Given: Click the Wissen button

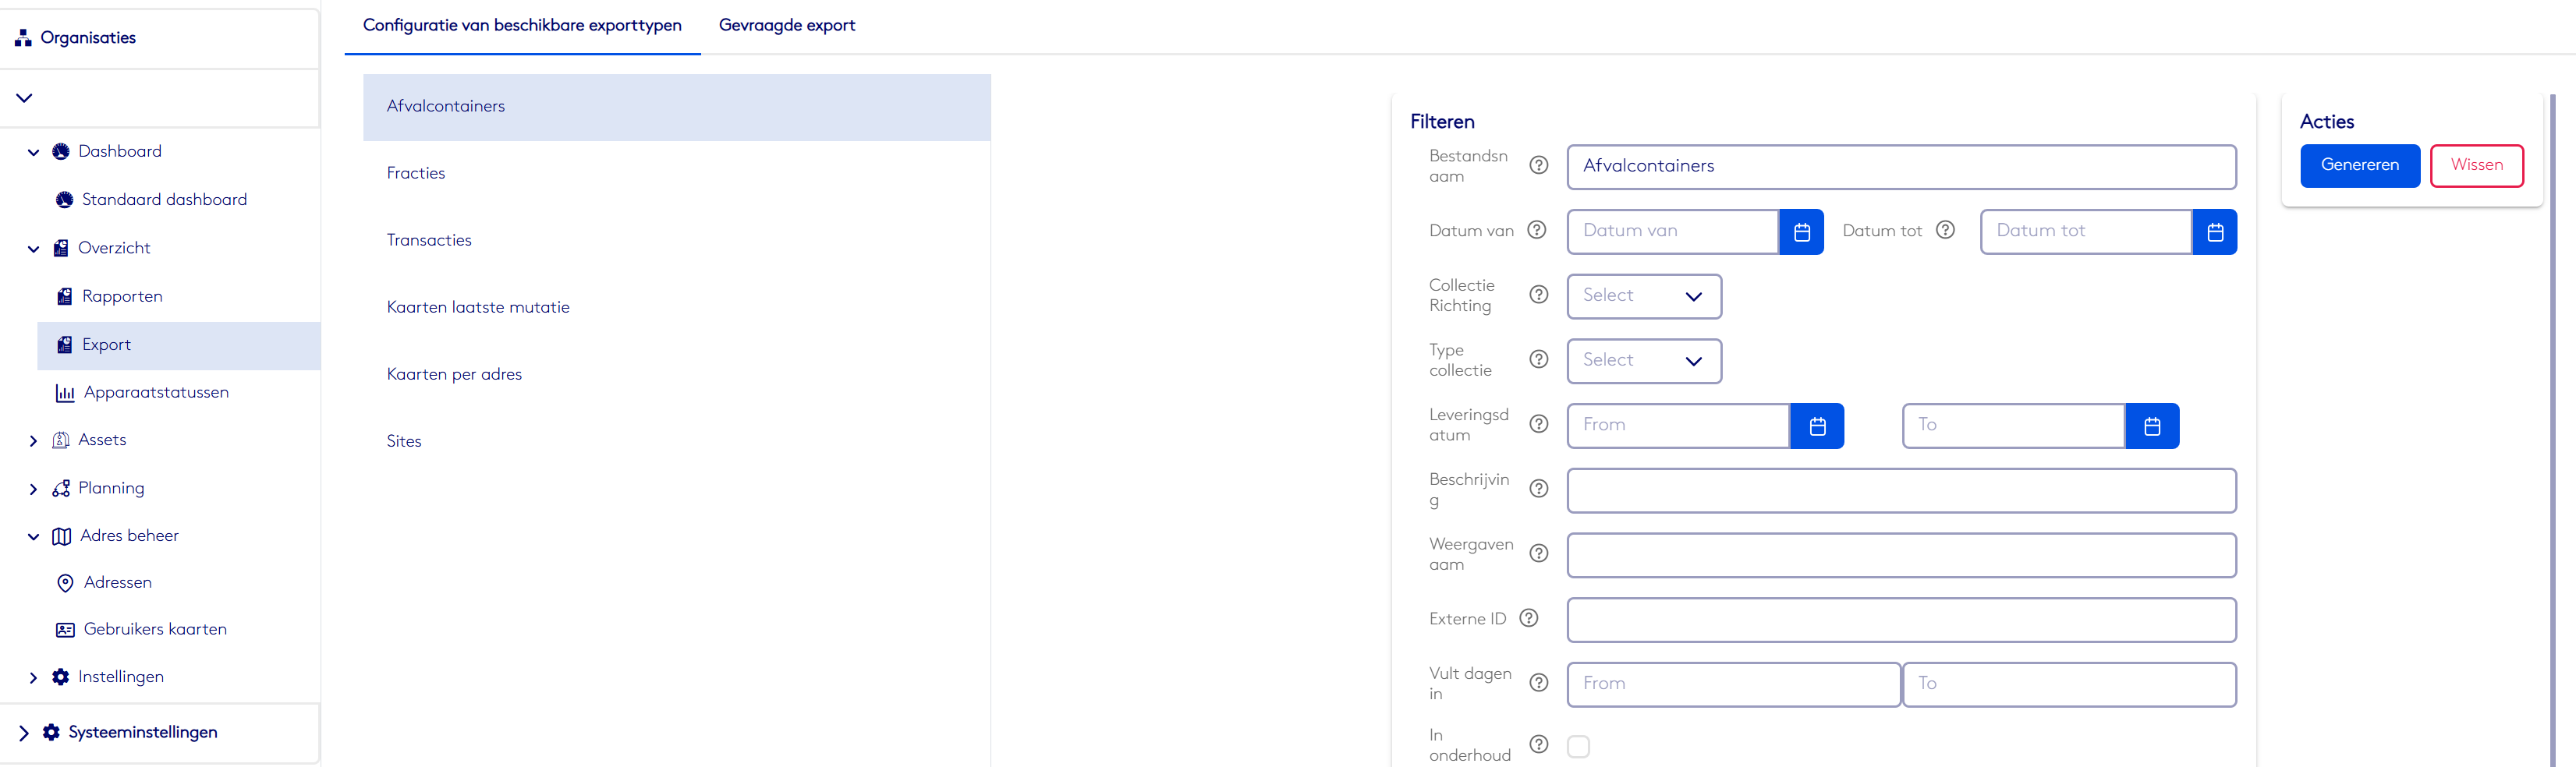Looking at the screenshot, I should (x=2476, y=166).
